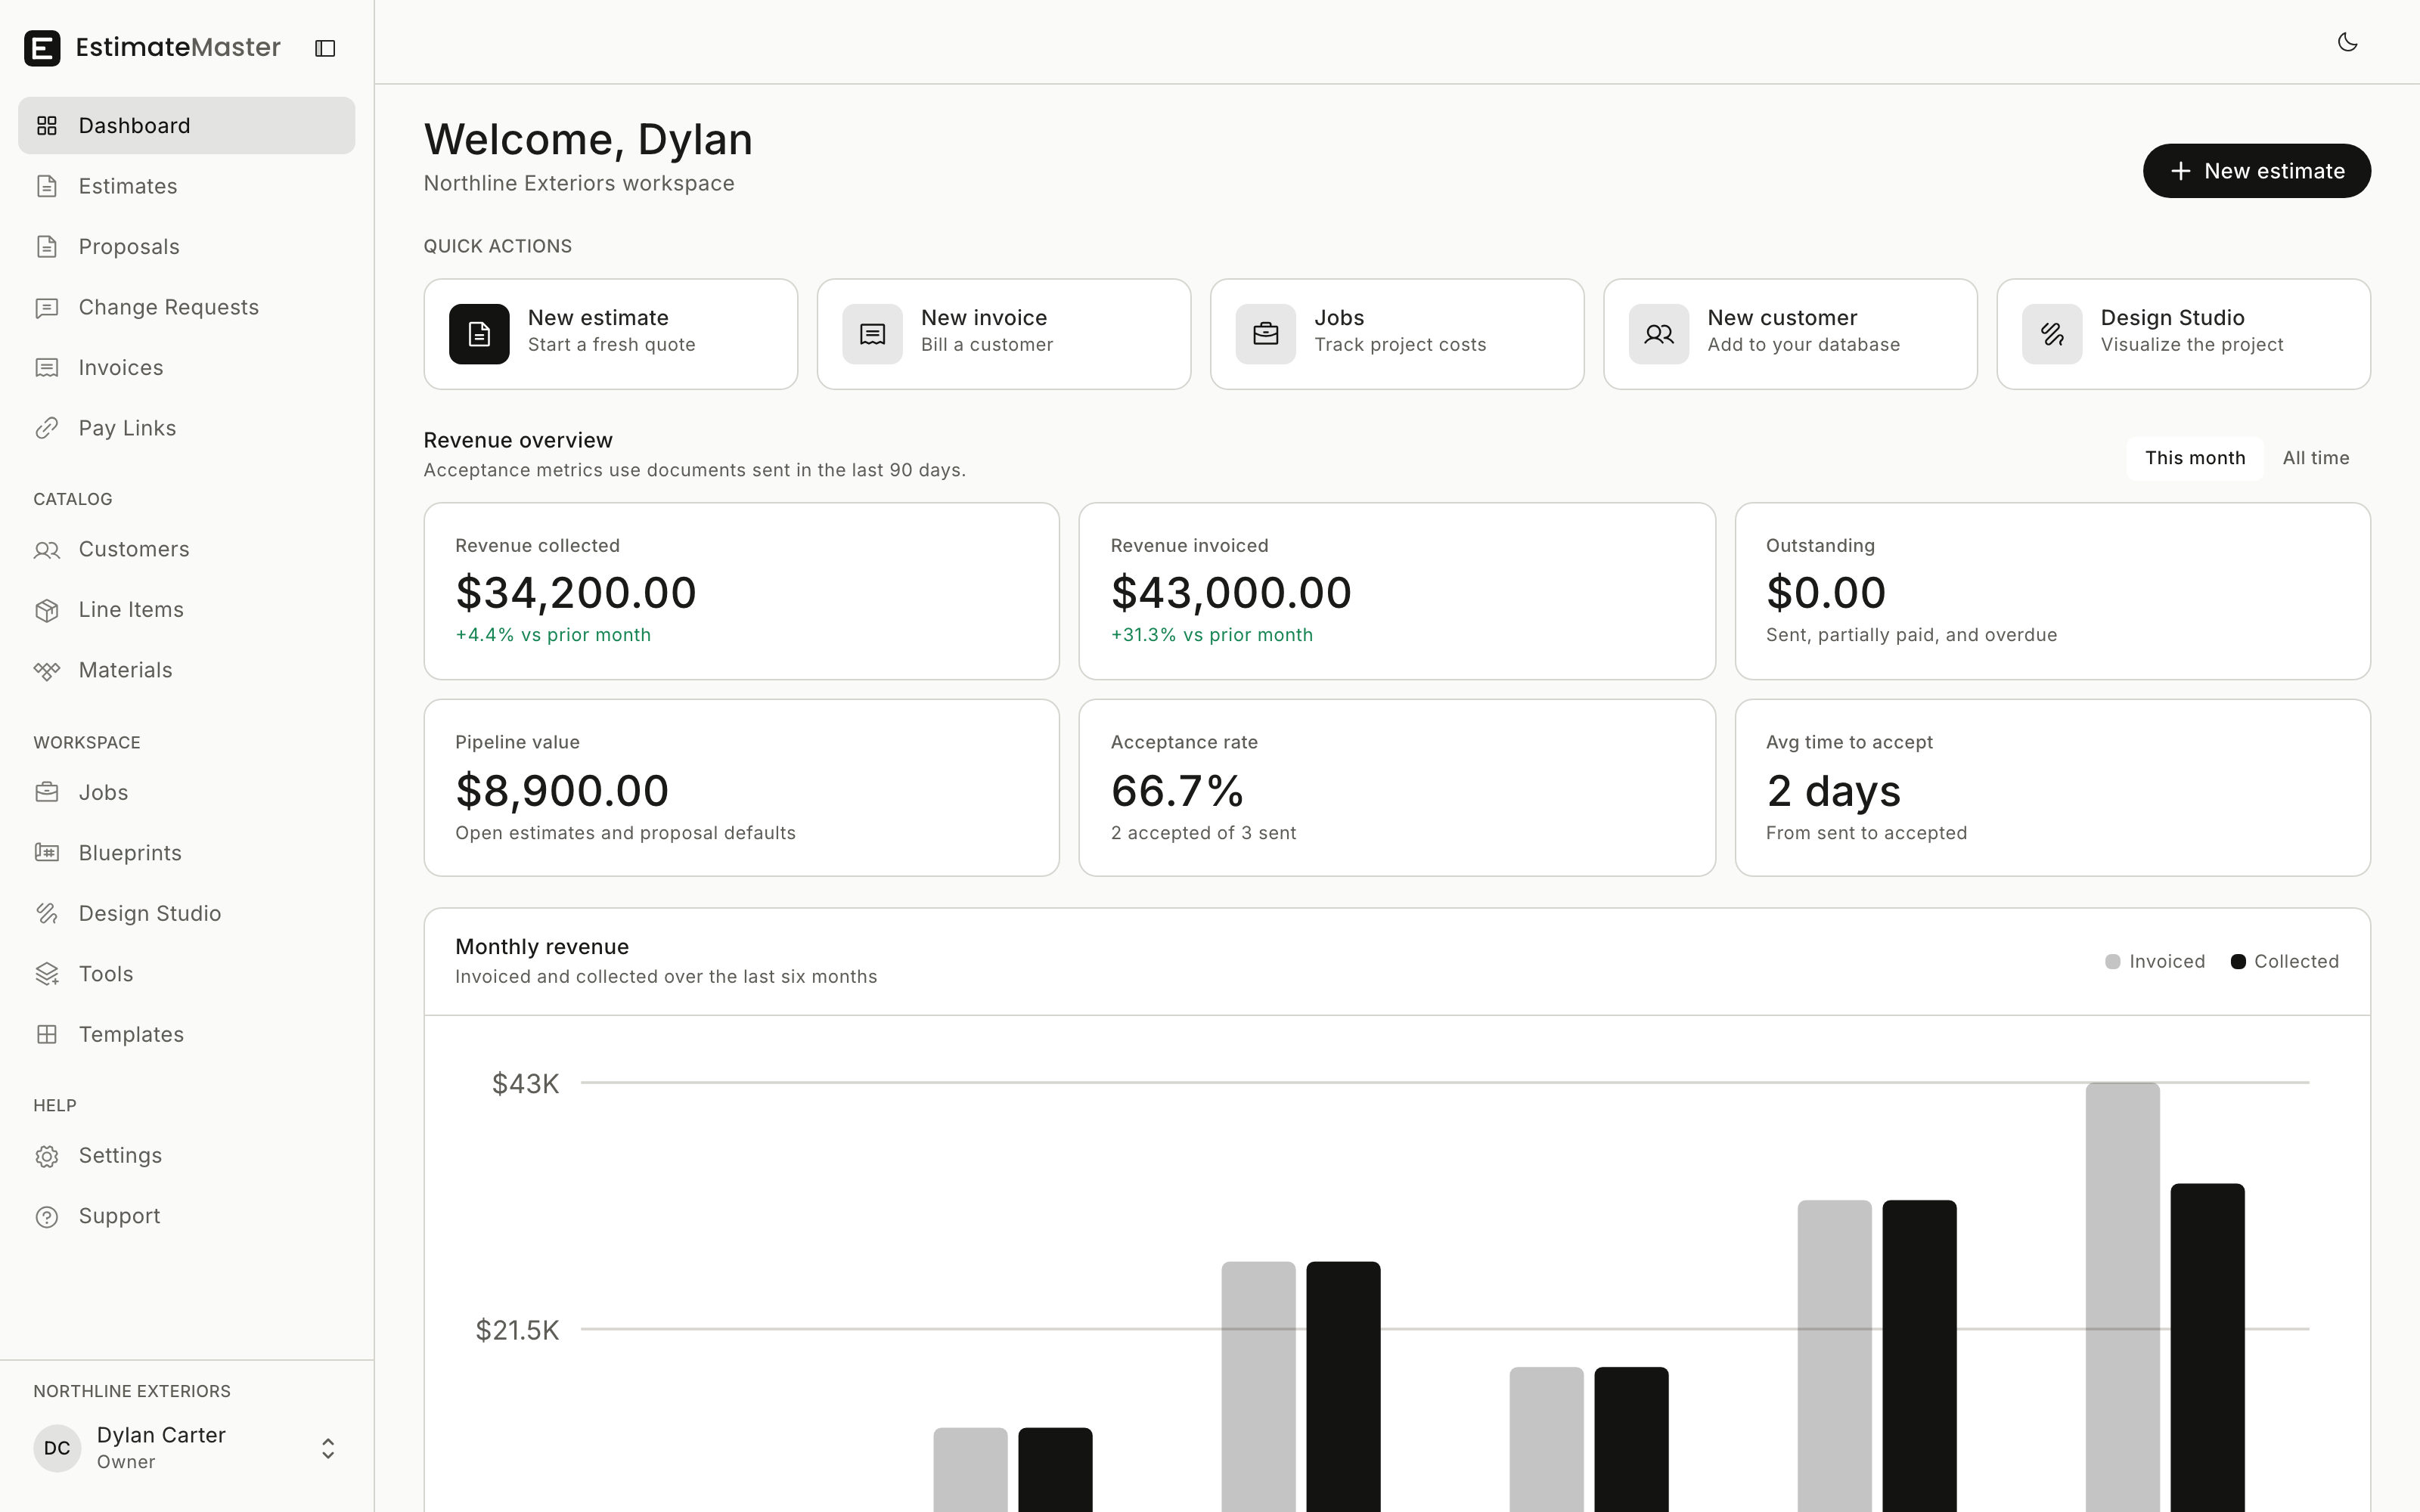Click the EstimateMaster logo icon
2420x1512 pixels.
tap(42, 48)
